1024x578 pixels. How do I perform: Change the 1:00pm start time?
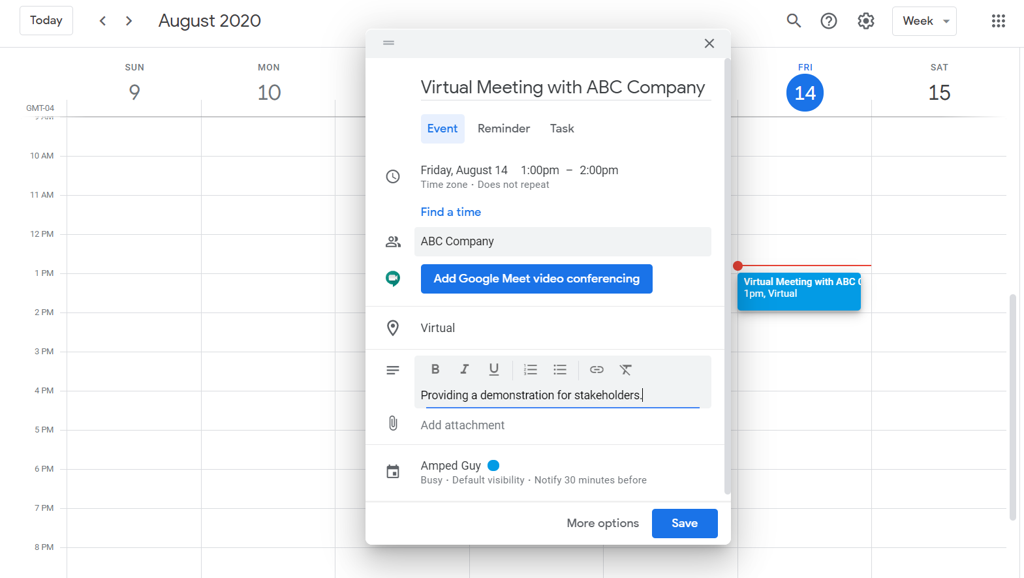[540, 170]
